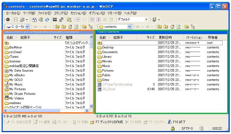Click local panel horizontal scrollbar left arrow

click(5, 111)
